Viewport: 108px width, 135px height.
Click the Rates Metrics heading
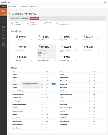(x=17, y=31)
